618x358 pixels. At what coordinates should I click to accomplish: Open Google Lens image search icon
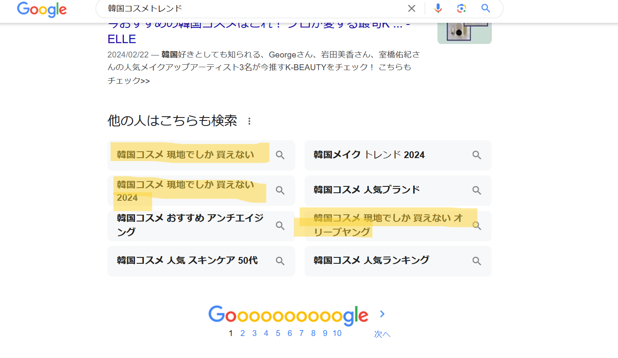(461, 8)
